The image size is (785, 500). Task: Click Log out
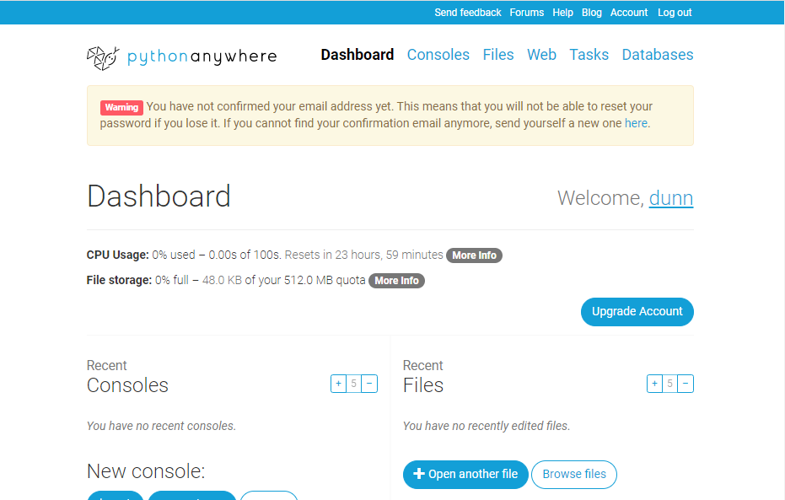point(675,13)
